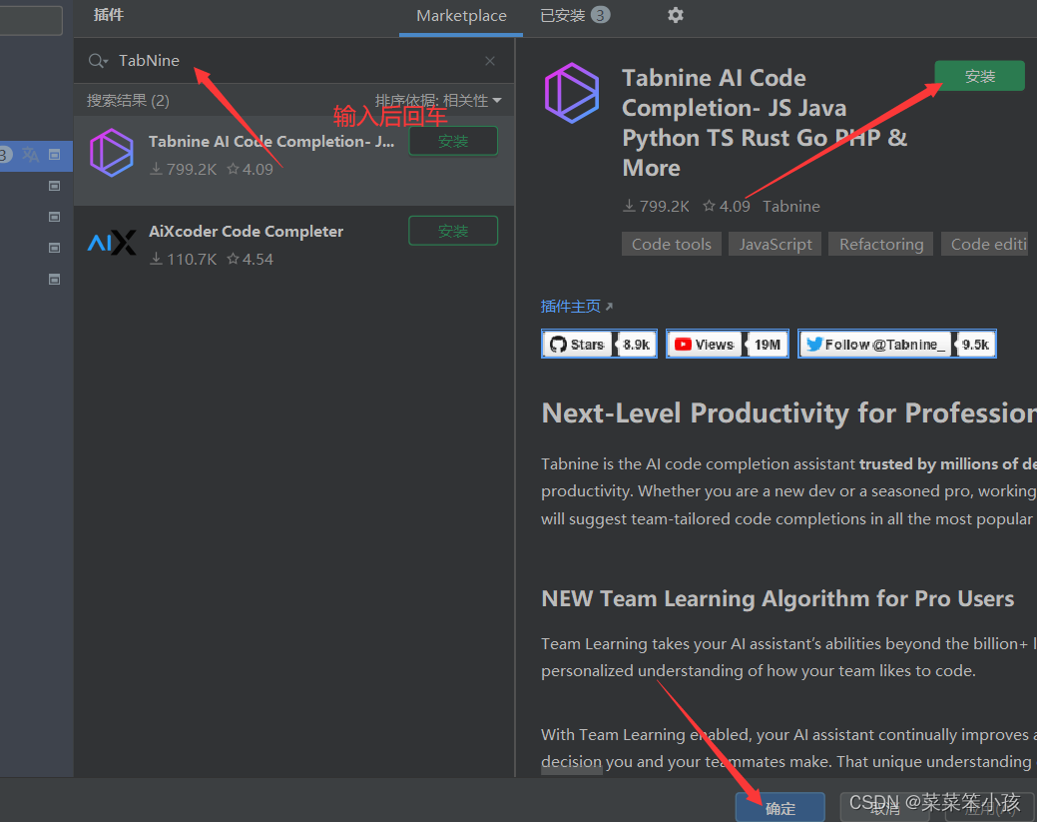Click the 搜索结果 (2) label
Viewport: 1037px width, 822px height.
coord(128,101)
